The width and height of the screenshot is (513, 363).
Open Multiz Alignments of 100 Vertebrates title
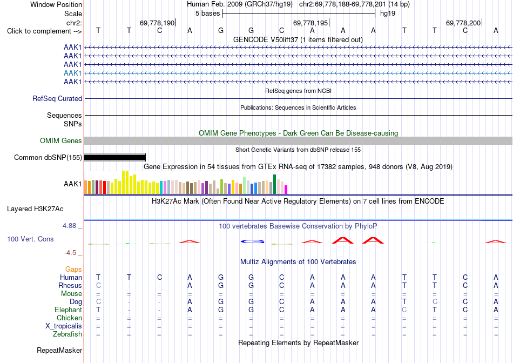pos(298,261)
